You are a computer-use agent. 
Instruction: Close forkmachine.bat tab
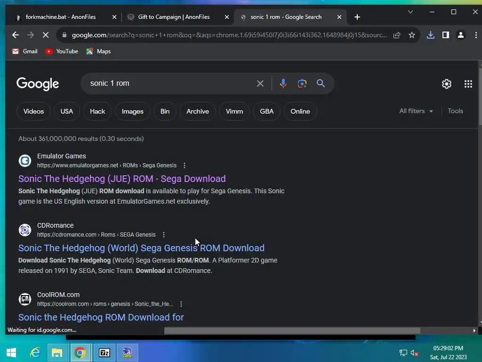(114, 17)
